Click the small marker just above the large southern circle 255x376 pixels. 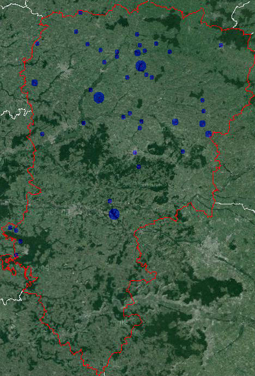tap(110, 201)
